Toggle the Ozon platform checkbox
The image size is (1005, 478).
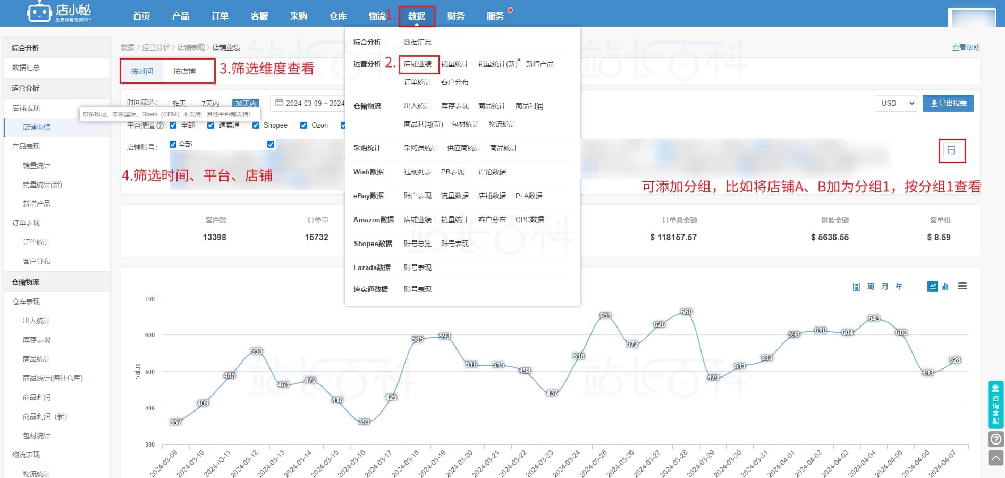click(303, 125)
